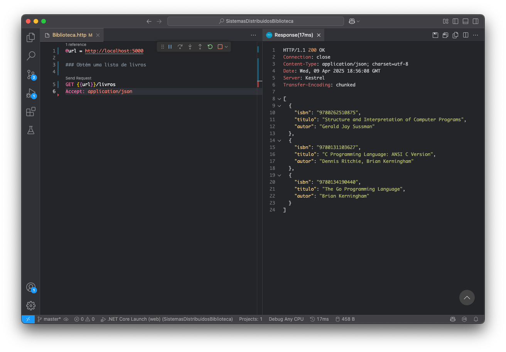Collapse the JSON array at line 8
506x352 pixels.
[279, 99]
